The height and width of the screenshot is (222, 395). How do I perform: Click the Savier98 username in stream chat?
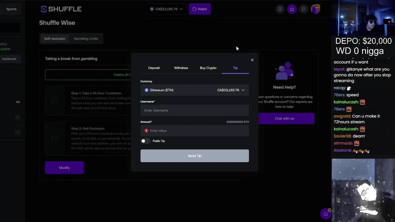[343, 136]
